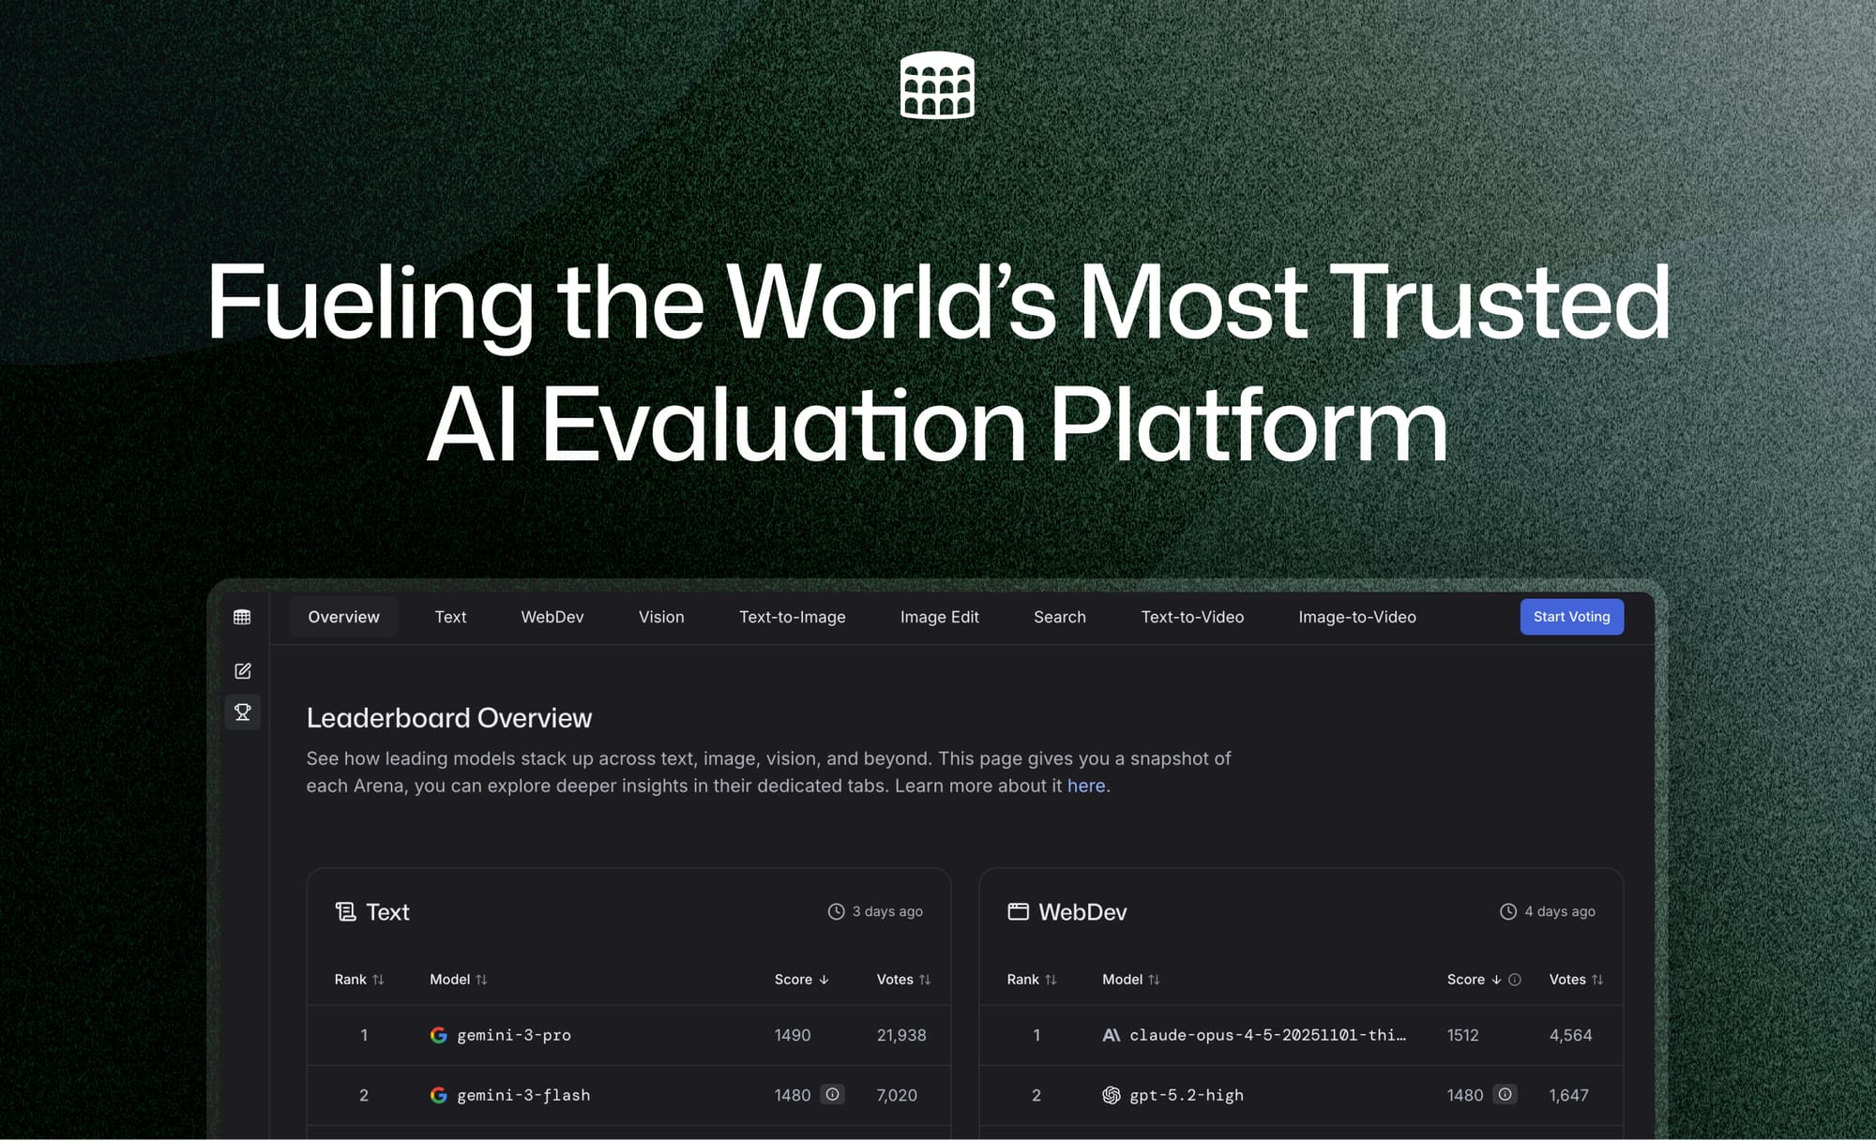
Task: Toggle Rank sorting in the WebDev table
Action: 1051,979
